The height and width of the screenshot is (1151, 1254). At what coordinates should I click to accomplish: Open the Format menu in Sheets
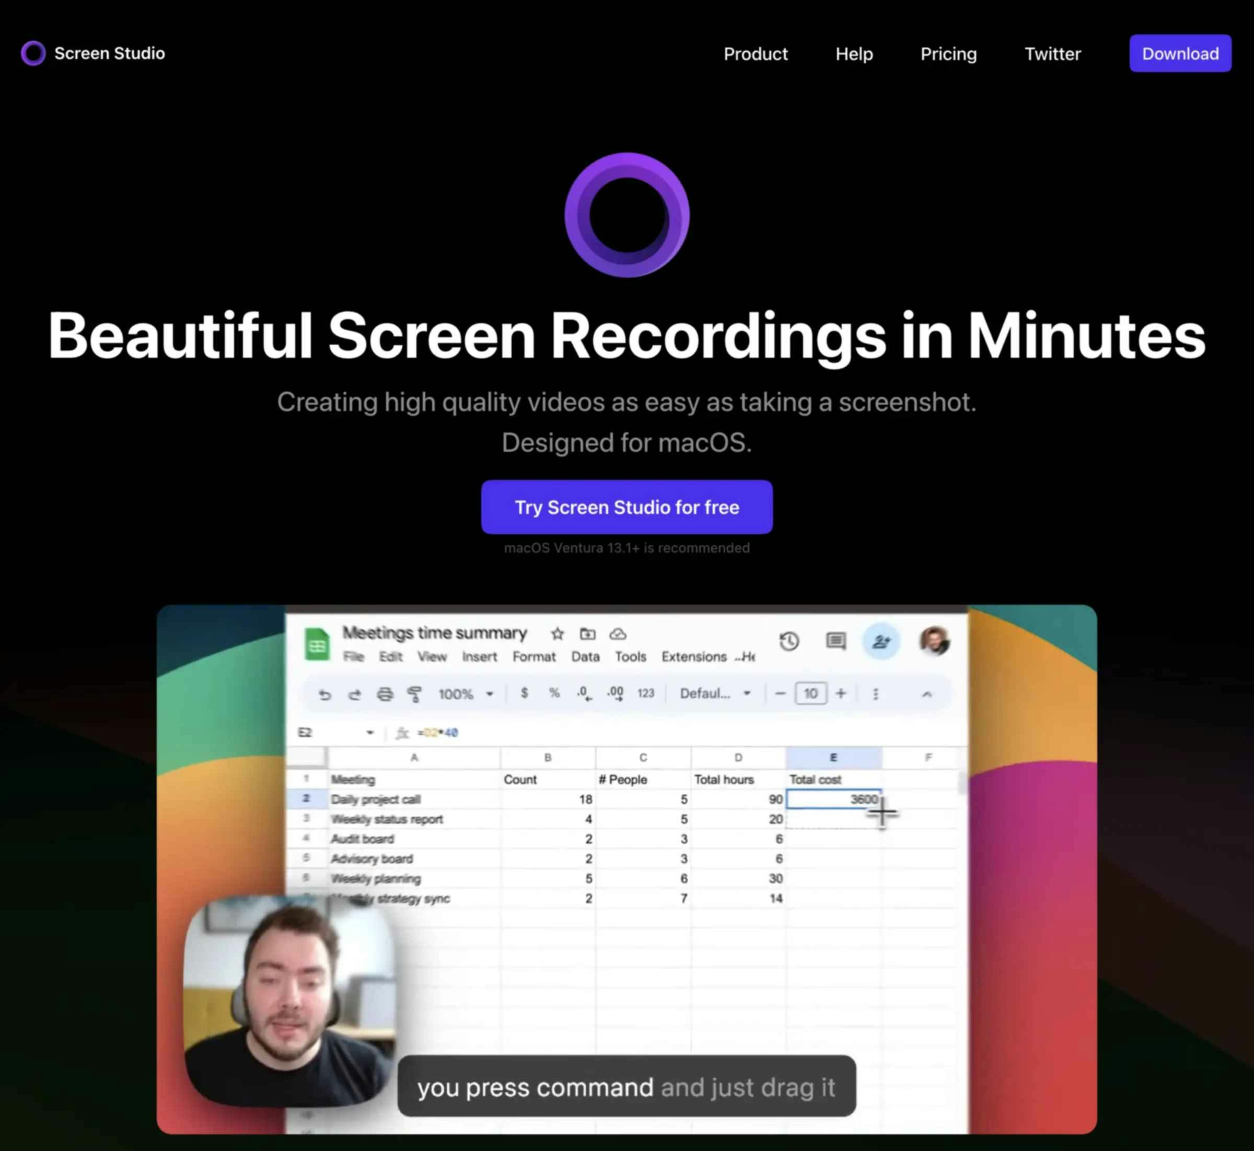click(x=533, y=656)
